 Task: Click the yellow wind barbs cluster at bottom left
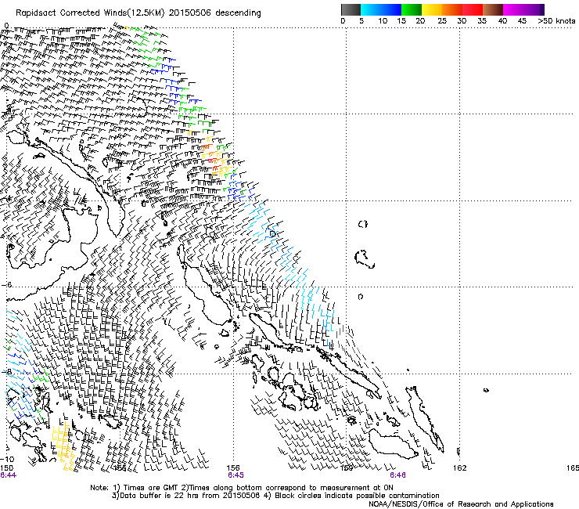[x=63, y=446]
